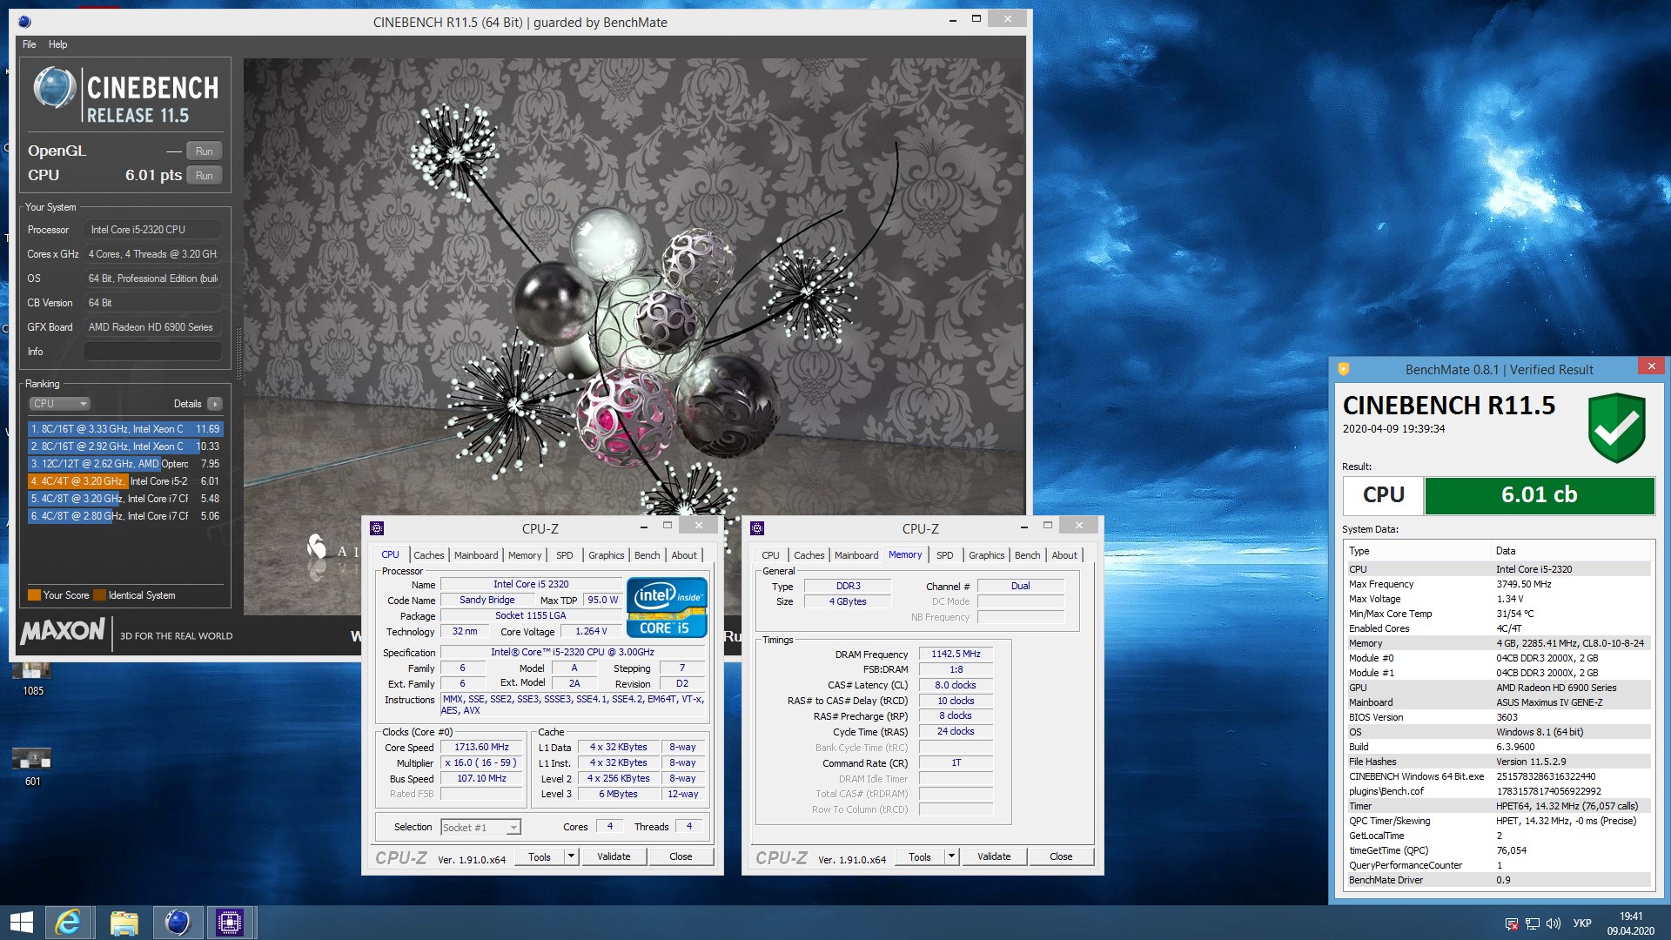This screenshot has height=940, width=1671.
Task: Select ranking entry 12C/12T AMD Opteron
Action: [x=125, y=464]
